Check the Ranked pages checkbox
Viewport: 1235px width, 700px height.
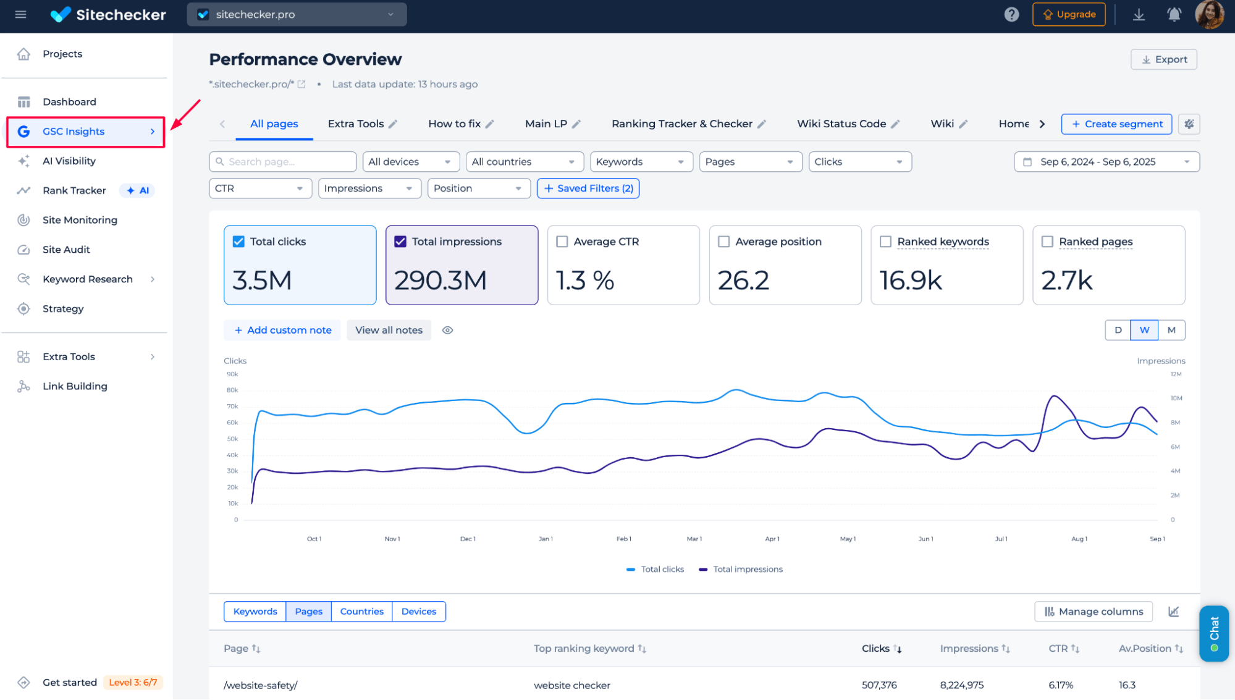coord(1047,242)
